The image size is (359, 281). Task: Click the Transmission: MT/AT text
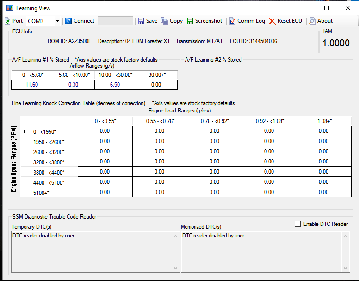coord(199,41)
